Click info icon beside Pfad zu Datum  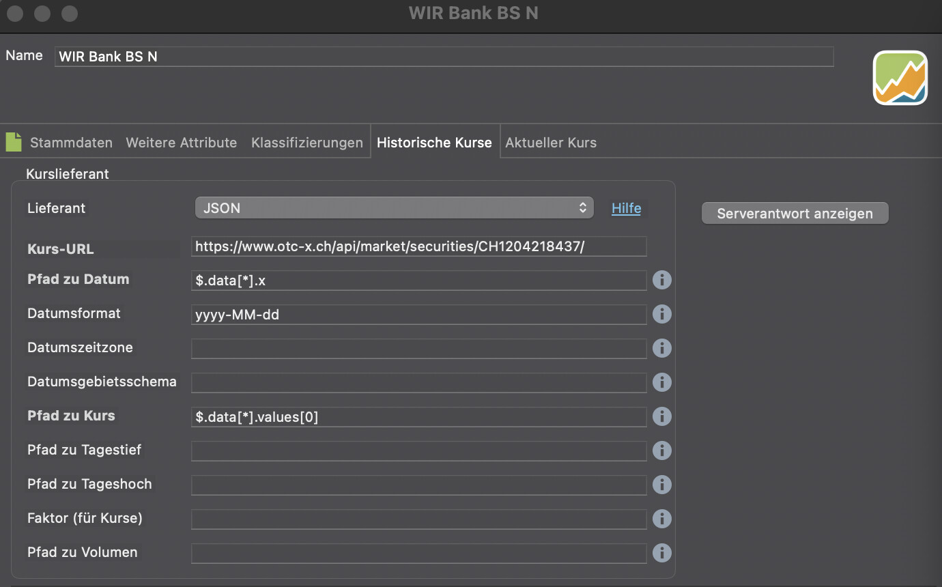pyautogui.click(x=661, y=280)
